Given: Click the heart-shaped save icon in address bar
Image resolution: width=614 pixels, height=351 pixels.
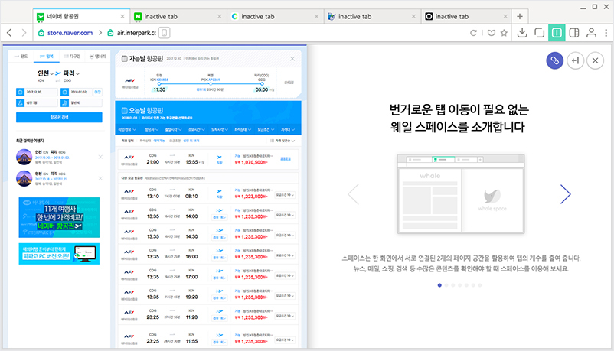Looking at the screenshot, I should [492, 33].
